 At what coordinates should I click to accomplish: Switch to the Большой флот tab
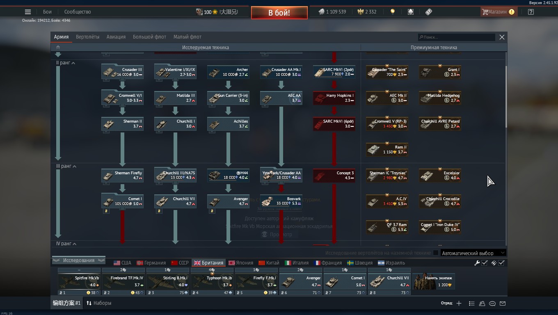click(x=149, y=37)
